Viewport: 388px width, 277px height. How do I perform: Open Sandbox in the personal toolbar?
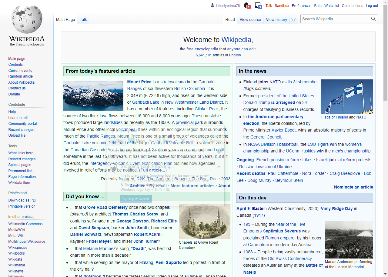pos(282,6)
